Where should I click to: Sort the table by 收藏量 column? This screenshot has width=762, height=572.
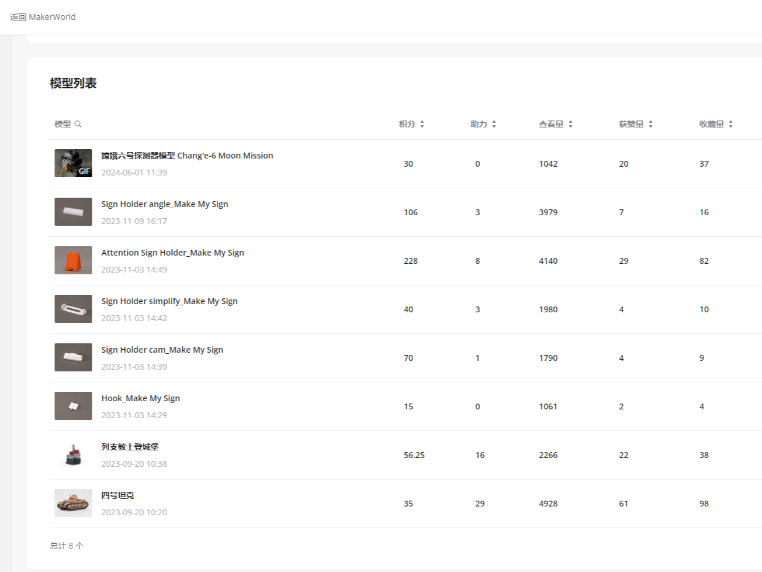click(x=730, y=124)
